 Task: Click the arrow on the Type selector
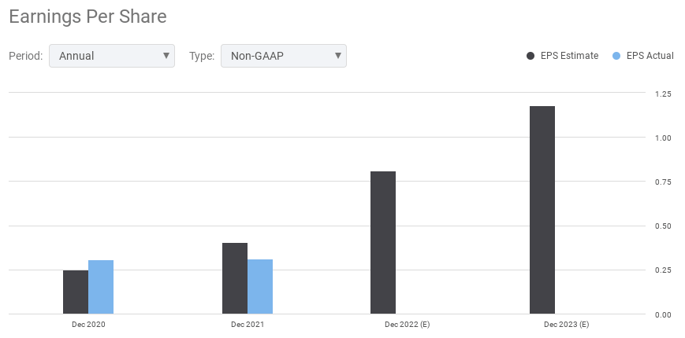pos(337,56)
